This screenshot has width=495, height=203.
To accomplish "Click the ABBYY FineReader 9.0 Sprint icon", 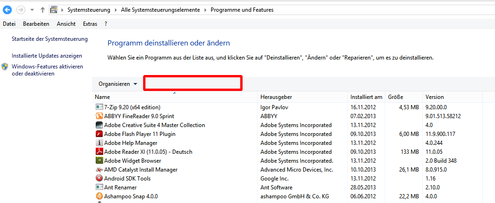I will (99, 116).
